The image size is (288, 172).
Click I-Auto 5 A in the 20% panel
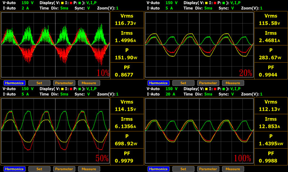[169, 8]
